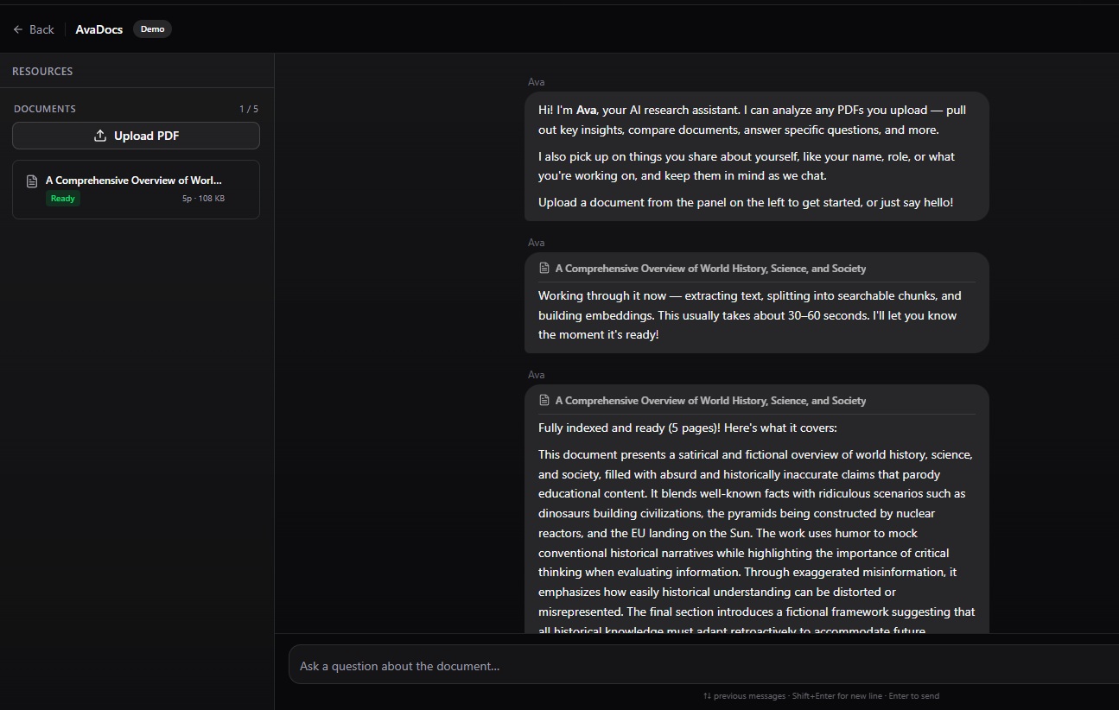The height and width of the screenshot is (710, 1119).
Task: Click the green Ready status badge
Action: [x=62, y=199]
